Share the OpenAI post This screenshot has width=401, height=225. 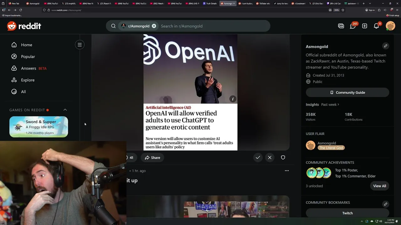[153, 157]
